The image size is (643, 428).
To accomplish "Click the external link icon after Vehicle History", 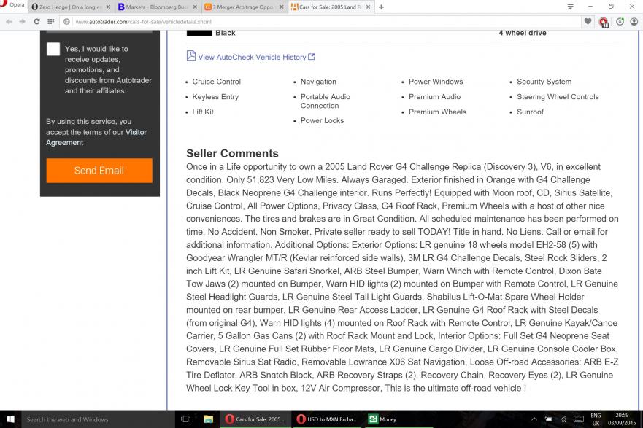I will tap(312, 57).
